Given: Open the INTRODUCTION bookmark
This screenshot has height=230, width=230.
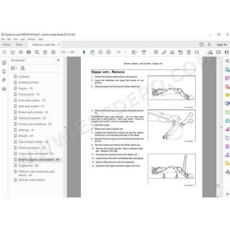Looking at the screenshot, I should (28, 82).
